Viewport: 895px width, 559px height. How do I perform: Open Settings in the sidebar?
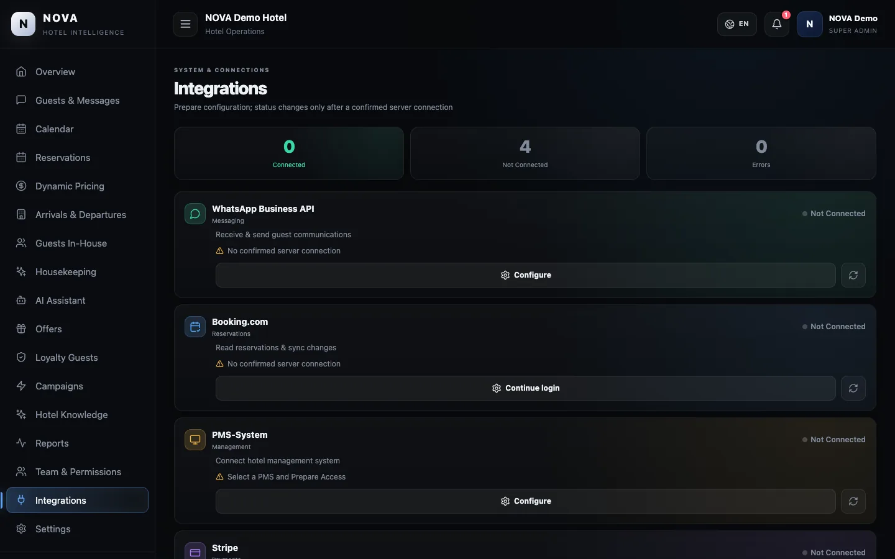[x=77, y=529]
